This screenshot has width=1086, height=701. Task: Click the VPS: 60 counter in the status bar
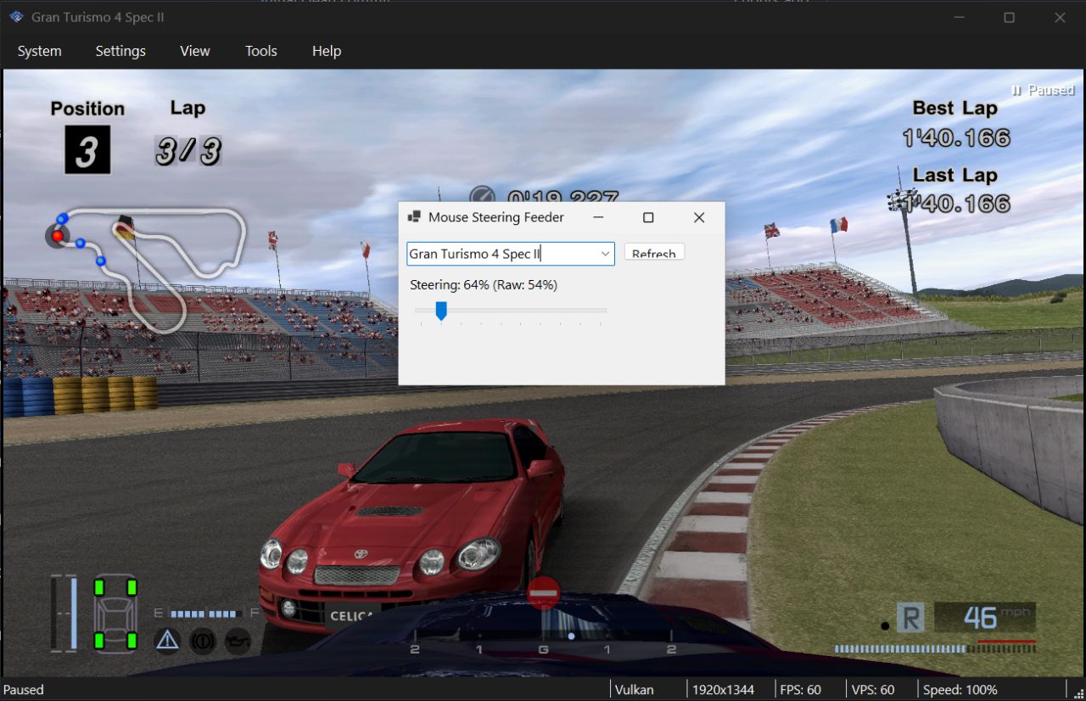click(x=874, y=689)
